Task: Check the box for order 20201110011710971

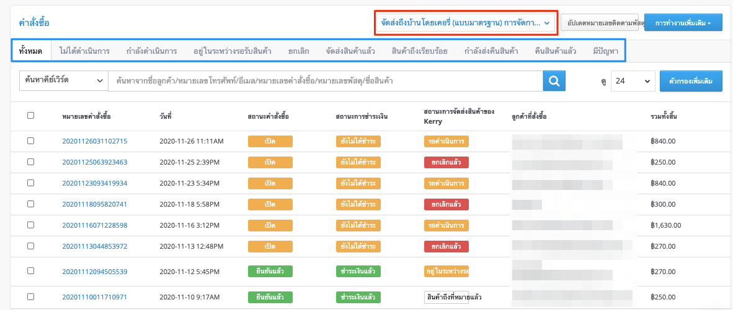Action: tap(30, 296)
